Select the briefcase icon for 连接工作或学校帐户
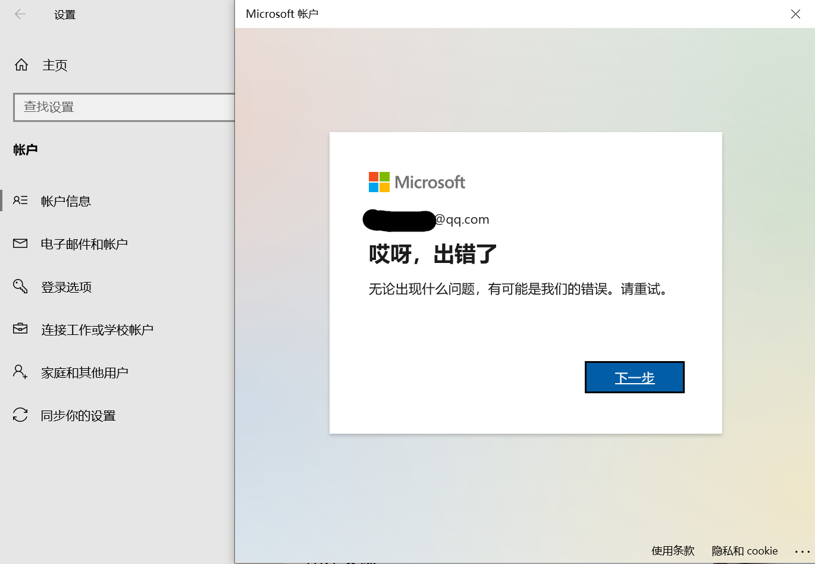The height and width of the screenshot is (564, 815). pos(20,328)
